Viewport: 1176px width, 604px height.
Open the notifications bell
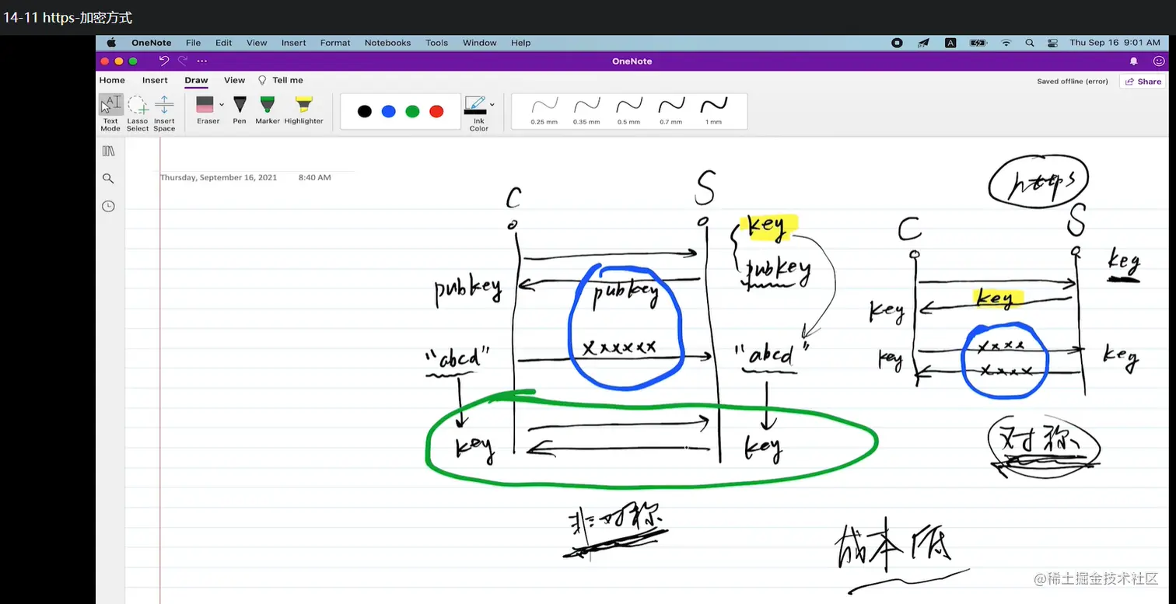pos(1133,61)
